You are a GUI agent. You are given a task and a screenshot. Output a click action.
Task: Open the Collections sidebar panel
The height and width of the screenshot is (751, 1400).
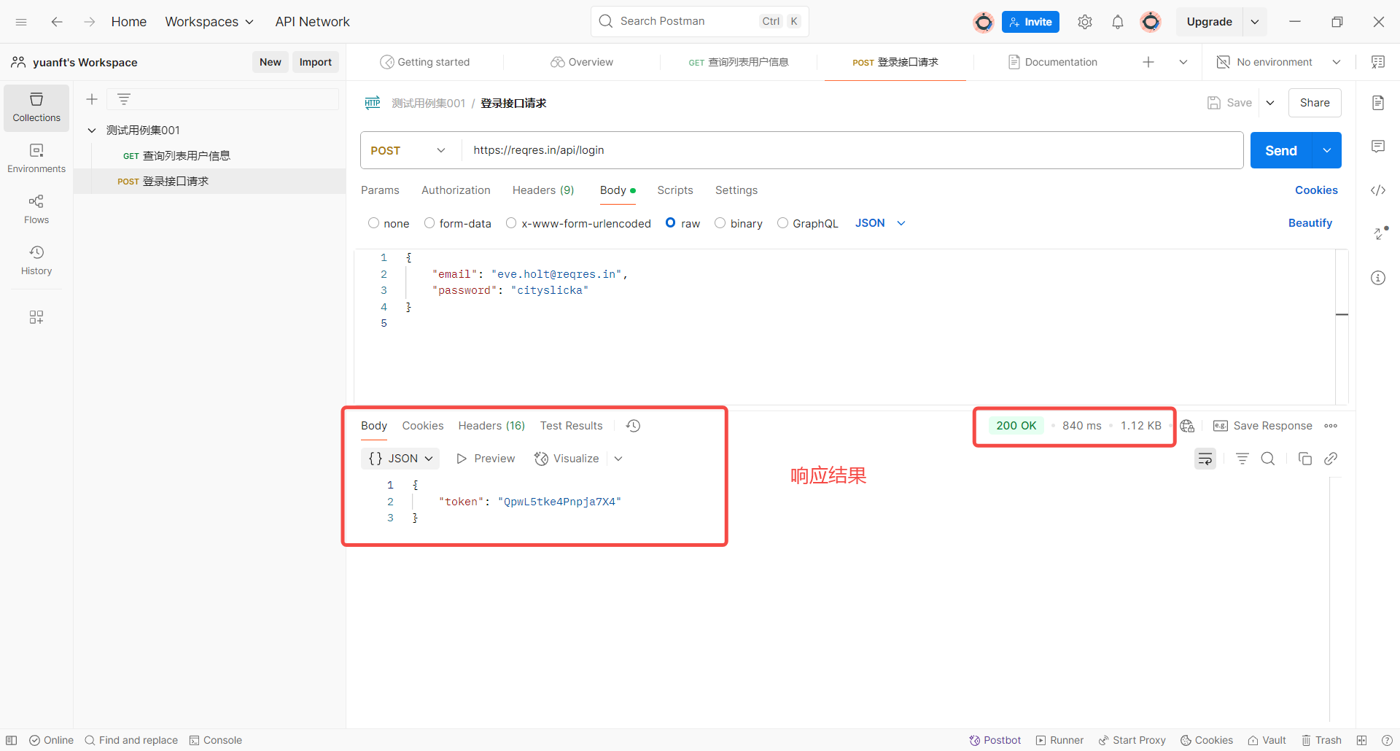[36, 108]
